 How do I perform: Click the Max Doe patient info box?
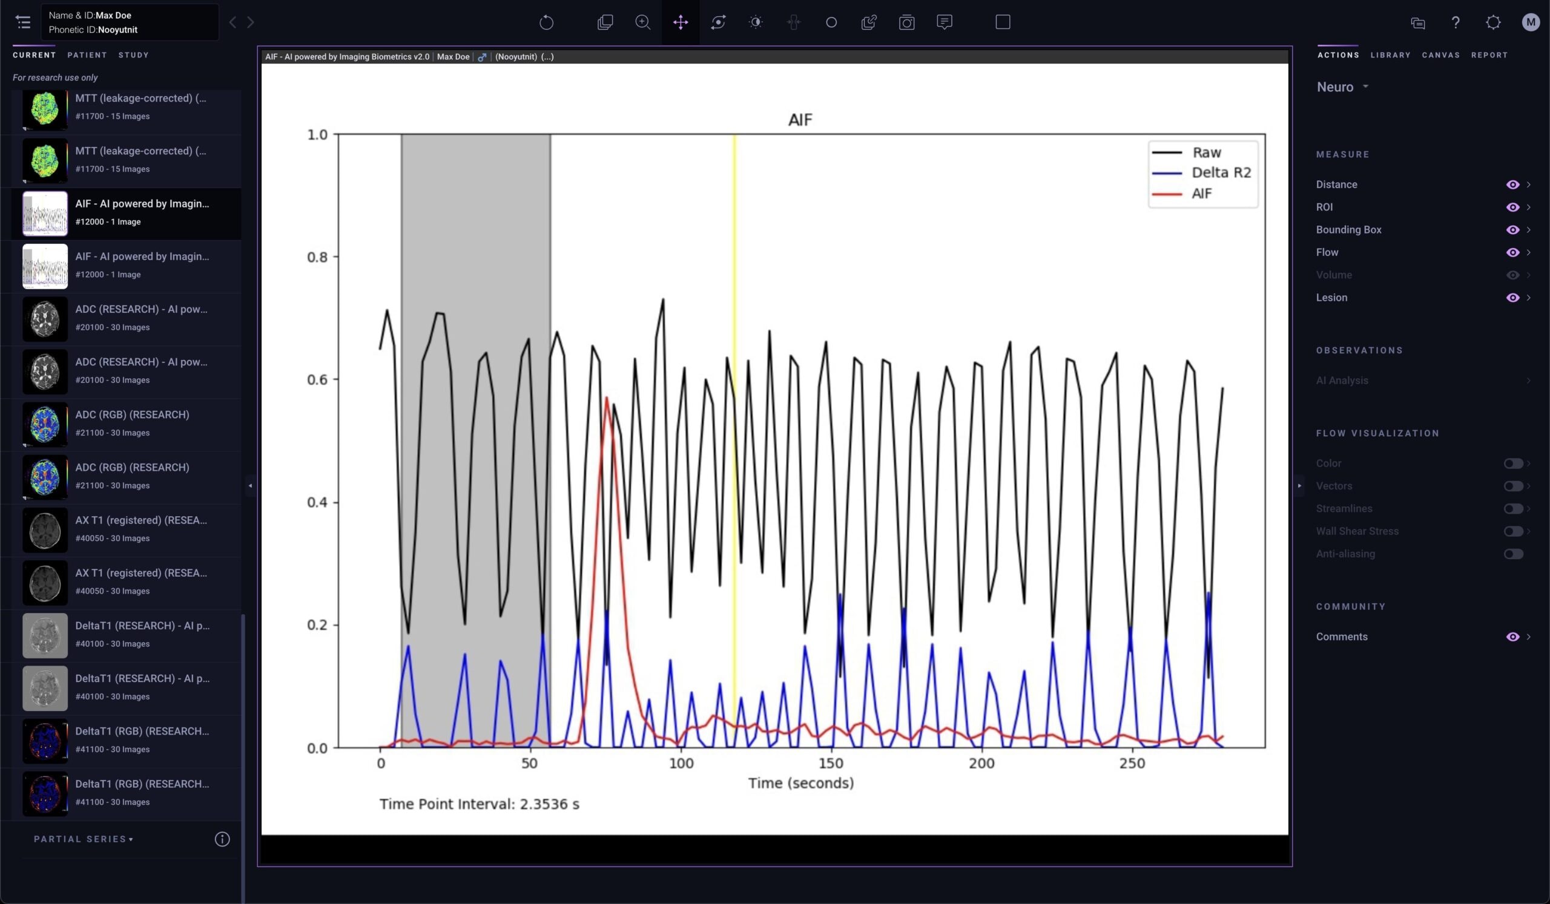click(x=130, y=22)
